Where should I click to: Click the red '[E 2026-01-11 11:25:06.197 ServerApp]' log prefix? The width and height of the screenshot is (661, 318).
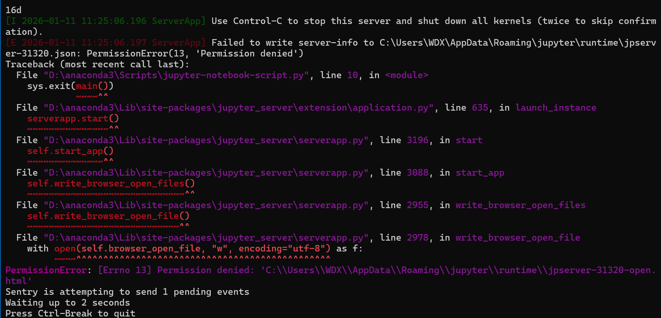pos(105,43)
